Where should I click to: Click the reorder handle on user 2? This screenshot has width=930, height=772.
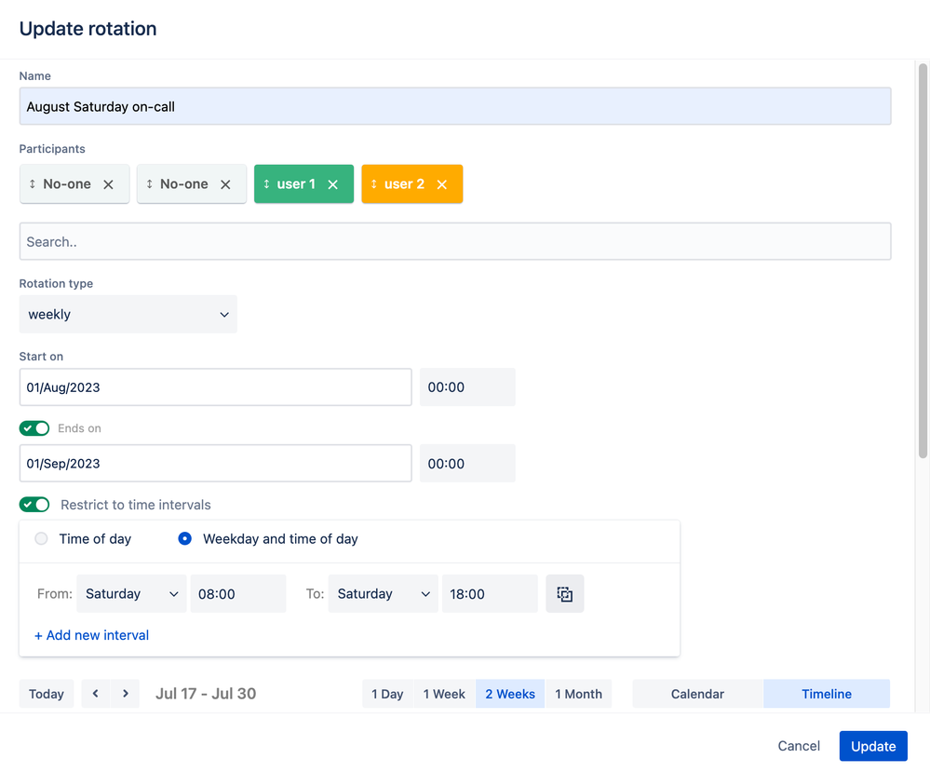(373, 184)
